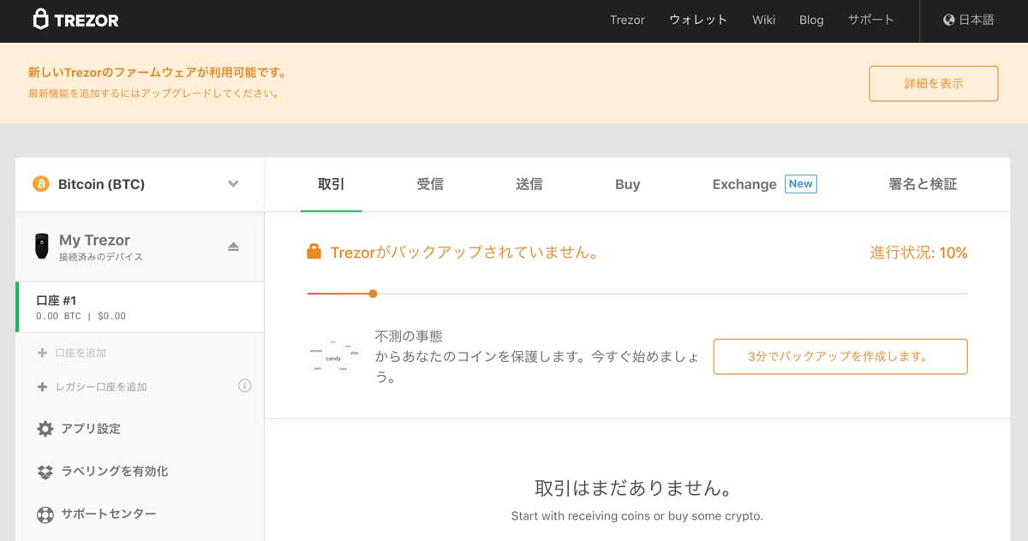Image resolution: width=1028 pixels, height=541 pixels.
Task: Click the orange Bitcoin coin icon
Action: tap(41, 184)
